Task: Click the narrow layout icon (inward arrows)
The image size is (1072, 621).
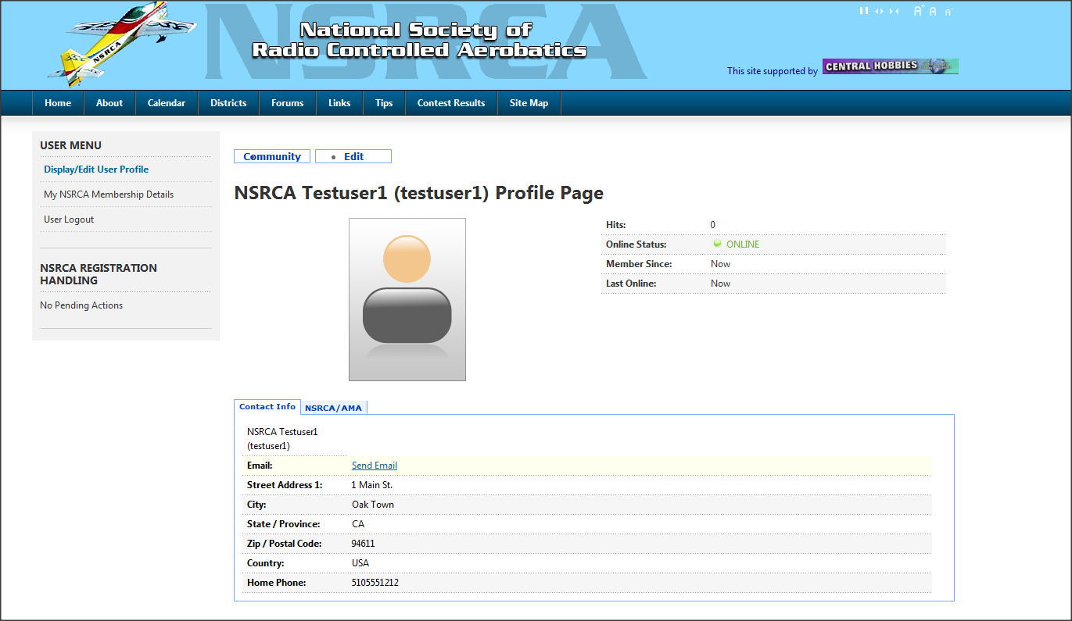Action: (895, 11)
